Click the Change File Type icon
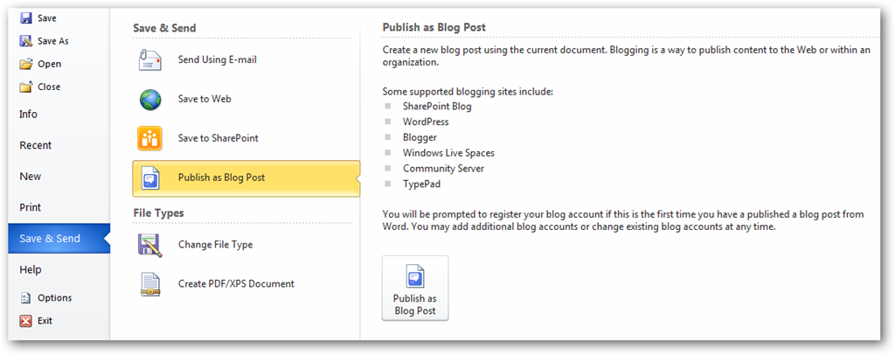This screenshot has width=895, height=355. pyautogui.click(x=149, y=245)
